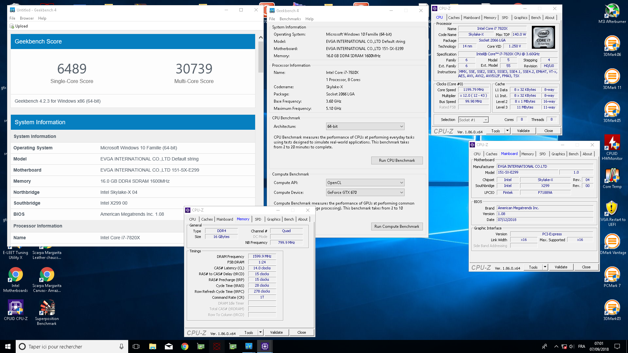
Task: Open the volume control in system tray
Action: [572, 346]
